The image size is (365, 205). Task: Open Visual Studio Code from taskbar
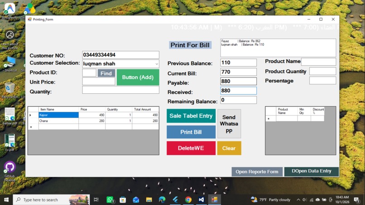click(x=202, y=200)
